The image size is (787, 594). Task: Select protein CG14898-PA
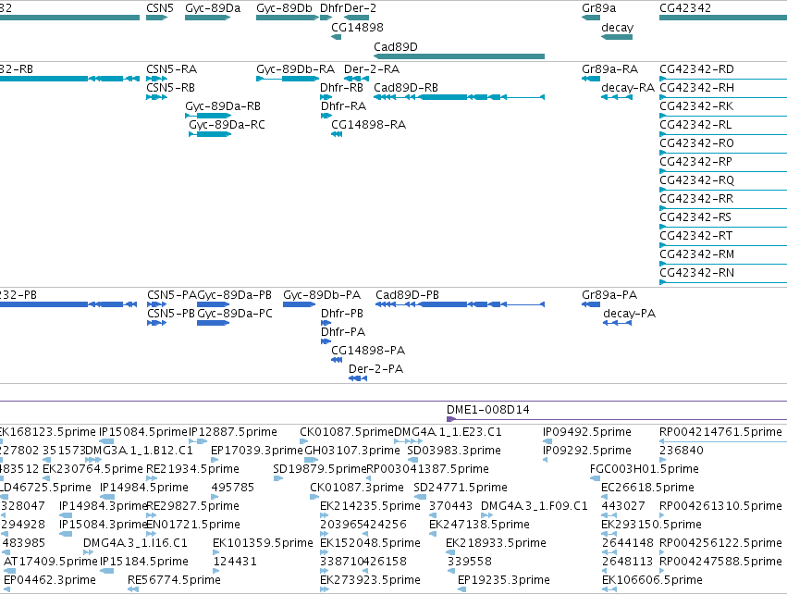[368, 351]
